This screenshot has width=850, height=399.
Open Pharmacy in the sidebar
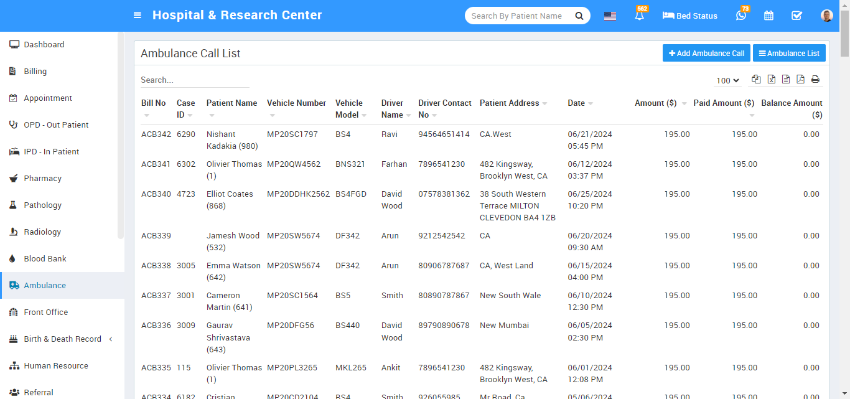tap(42, 179)
